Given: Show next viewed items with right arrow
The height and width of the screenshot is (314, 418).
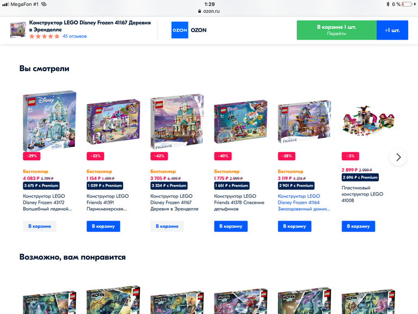Looking at the screenshot, I should (398, 157).
